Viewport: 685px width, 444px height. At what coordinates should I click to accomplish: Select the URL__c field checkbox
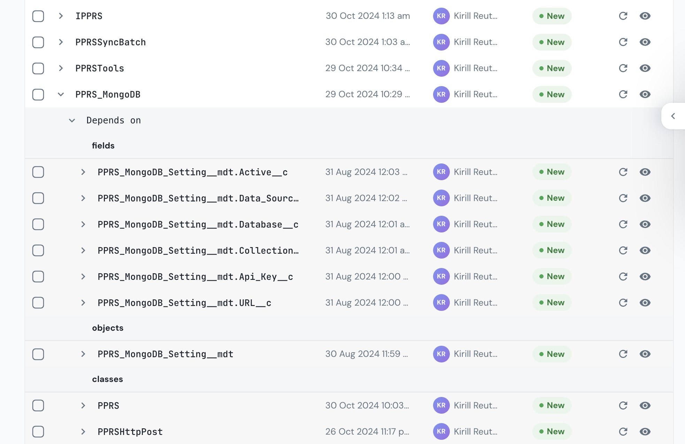(x=38, y=303)
